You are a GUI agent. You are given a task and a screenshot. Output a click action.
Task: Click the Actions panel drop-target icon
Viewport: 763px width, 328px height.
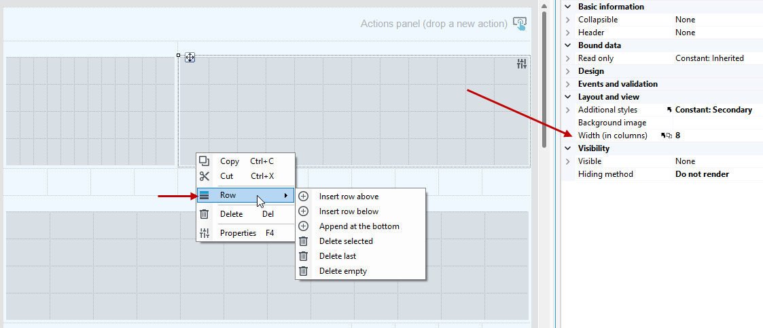tap(520, 23)
